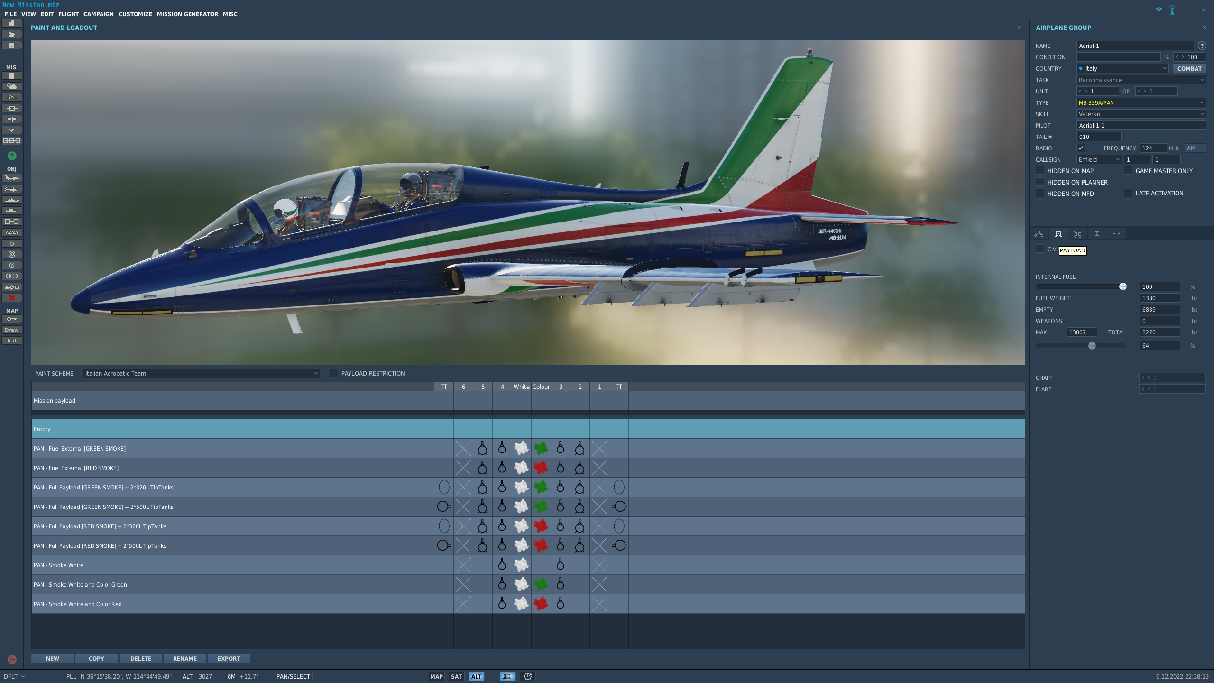Click the New mission file icon
The height and width of the screenshot is (683, 1214).
point(12,23)
